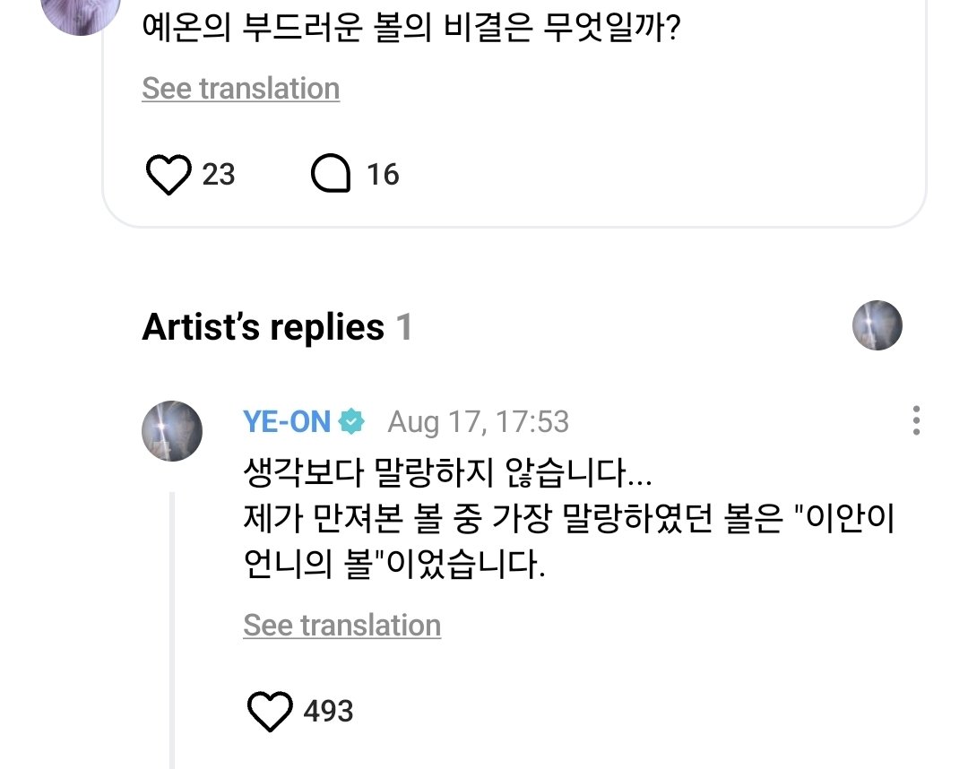Screen dimensions: 968x769
Task: See translation of YE-ON's reply
Action: pyautogui.click(x=341, y=625)
